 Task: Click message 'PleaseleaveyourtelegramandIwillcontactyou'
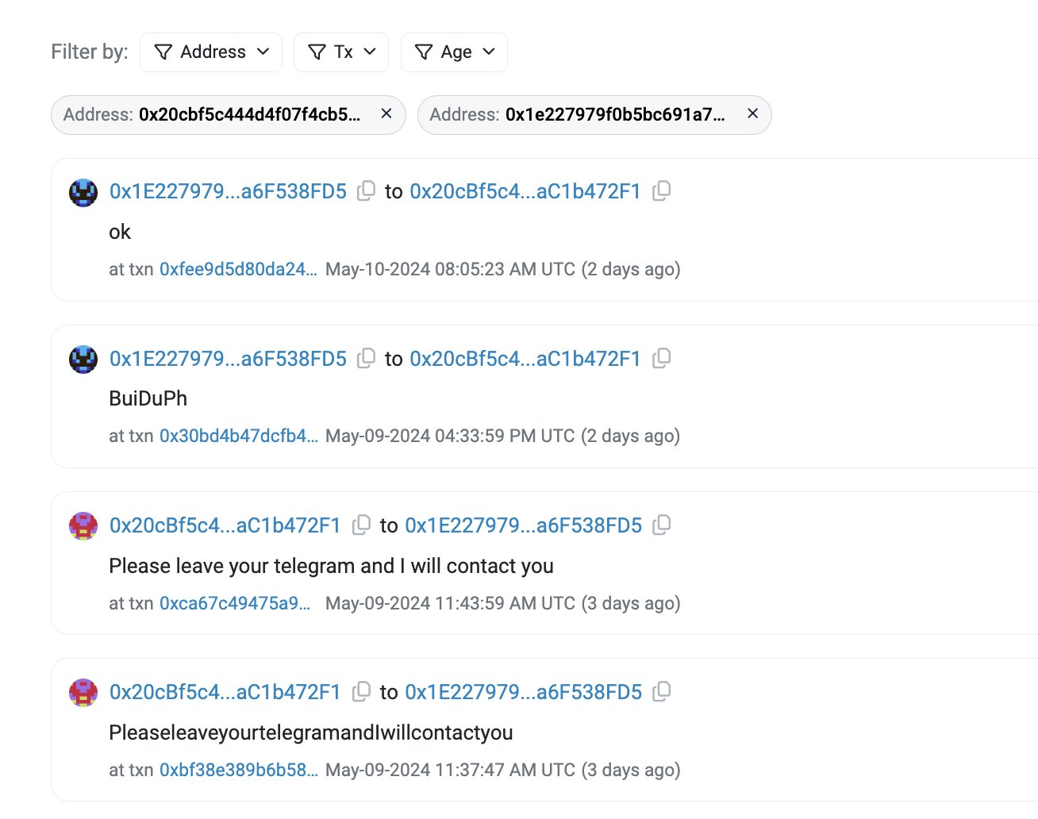point(311,732)
